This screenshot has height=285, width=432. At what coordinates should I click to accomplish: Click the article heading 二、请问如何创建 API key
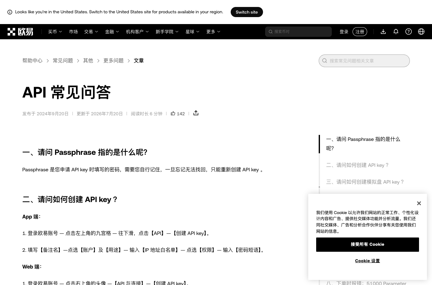coord(70,199)
